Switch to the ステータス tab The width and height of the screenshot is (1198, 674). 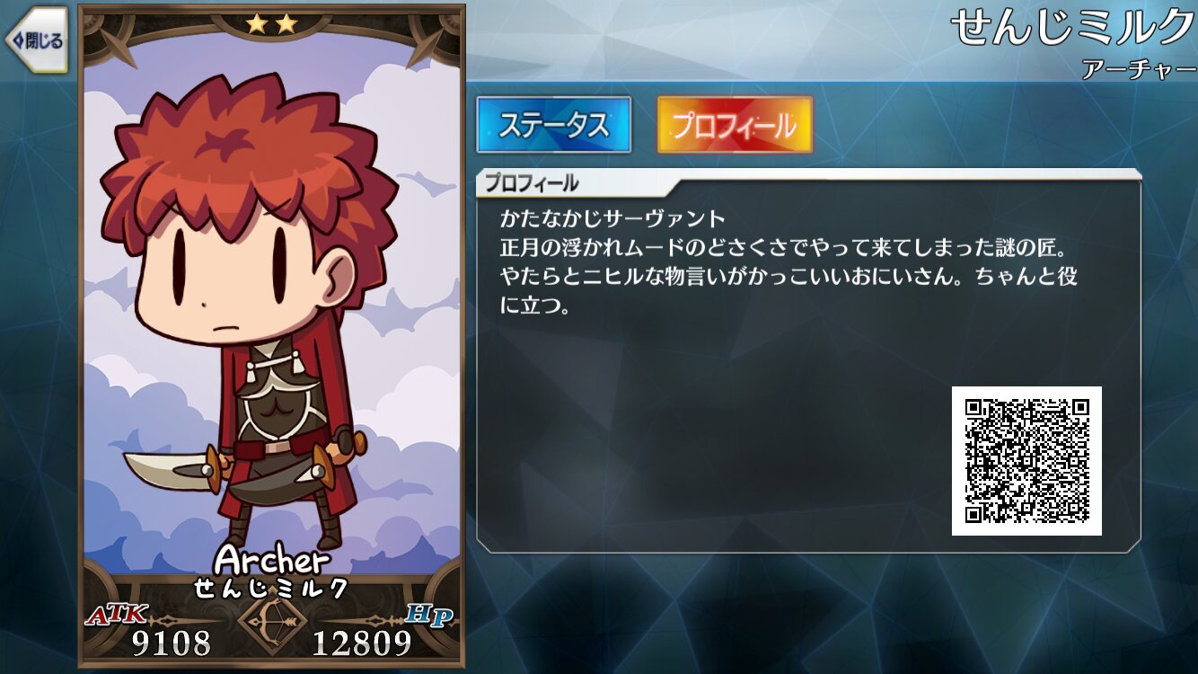tap(554, 125)
